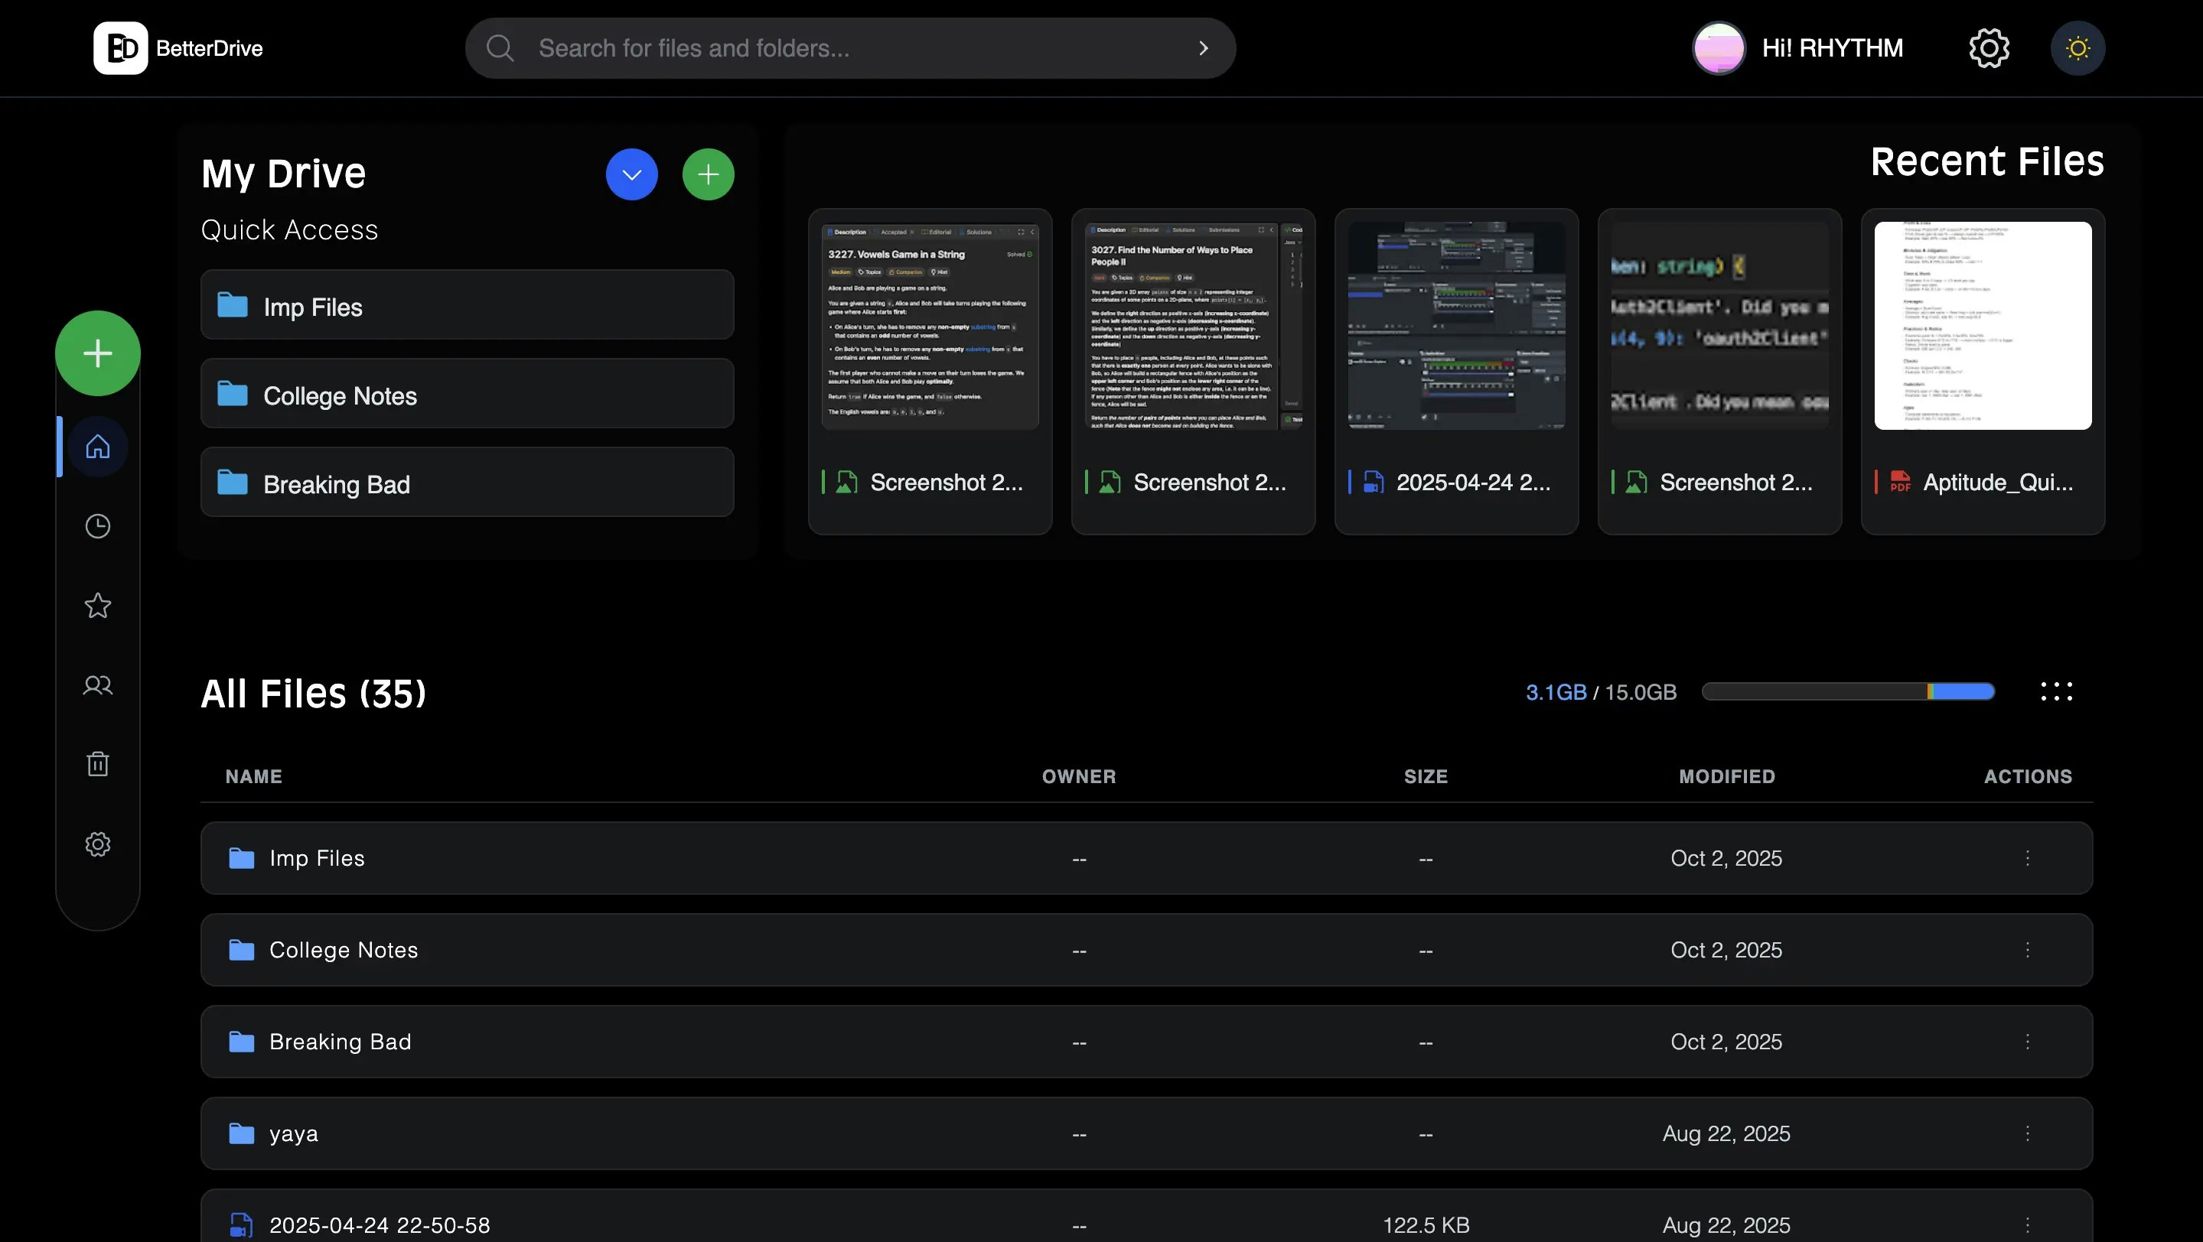This screenshot has height=1242, width=2203.
Task: Open the Aptitude_Qui... PDF recent thumbnail
Action: point(1983,326)
